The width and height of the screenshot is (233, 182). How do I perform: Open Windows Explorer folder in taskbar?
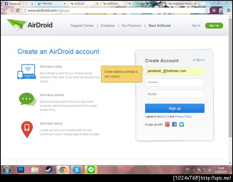[x=35, y=170]
